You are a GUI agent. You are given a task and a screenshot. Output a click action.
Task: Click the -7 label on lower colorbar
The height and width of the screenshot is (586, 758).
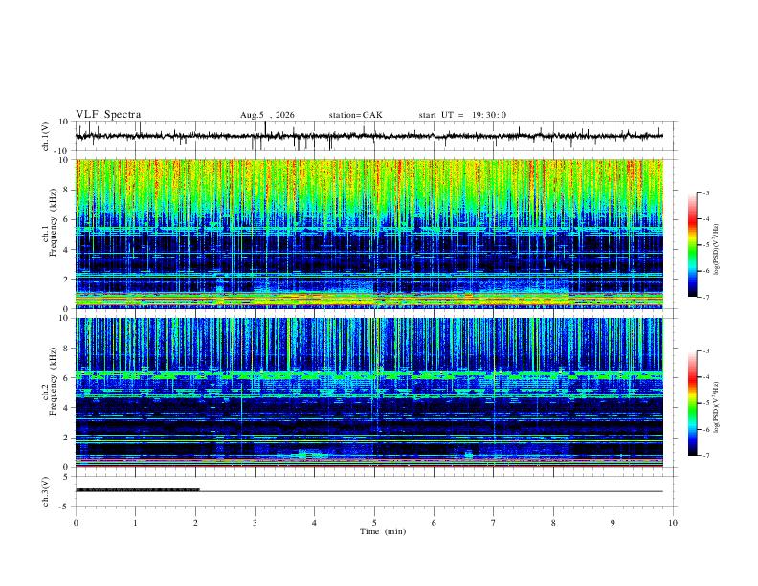[x=706, y=456]
